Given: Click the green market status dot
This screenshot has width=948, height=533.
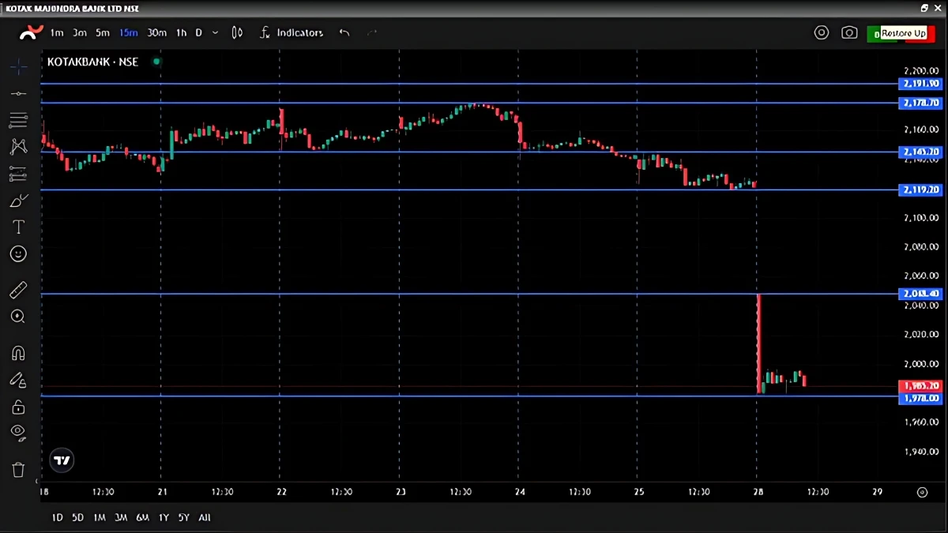Looking at the screenshot, I should click(156, 61).
